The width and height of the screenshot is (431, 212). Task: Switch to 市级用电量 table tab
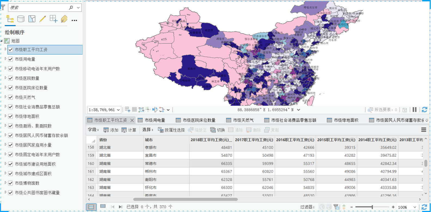coord(151,120)
